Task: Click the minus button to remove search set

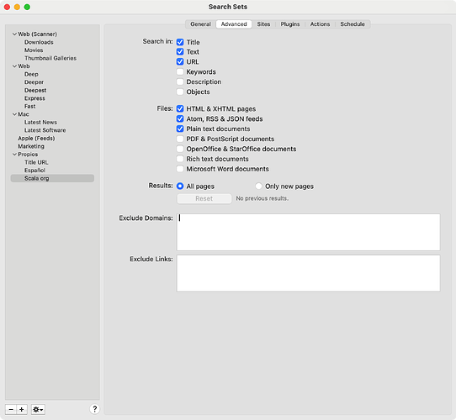Action: pyautogui.click(x=11, y=410)
